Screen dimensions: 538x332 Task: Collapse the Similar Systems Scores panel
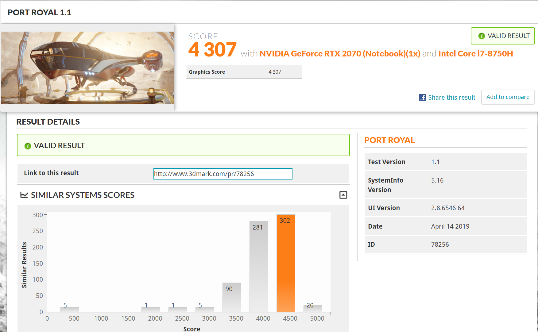pos(343,195)
